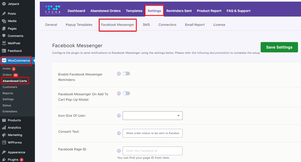Screen dimensions: 301x162
Task: Open the Appearance menu label
Action: coord(17,152)
